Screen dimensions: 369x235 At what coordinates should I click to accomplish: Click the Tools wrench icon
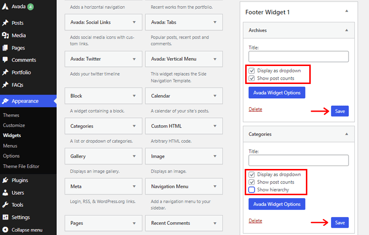coord(5,205)
